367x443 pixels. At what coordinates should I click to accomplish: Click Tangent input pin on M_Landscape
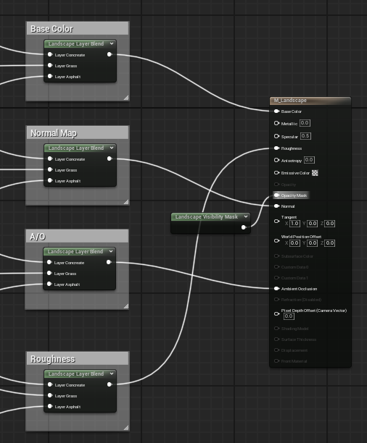point(276,221)
